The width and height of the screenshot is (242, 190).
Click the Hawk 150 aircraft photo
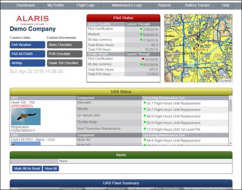click(26, 116)
